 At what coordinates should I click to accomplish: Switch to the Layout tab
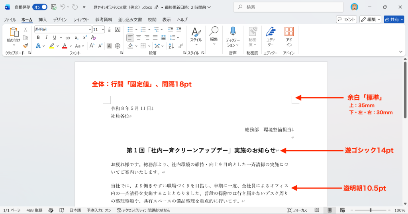(81, 20)
